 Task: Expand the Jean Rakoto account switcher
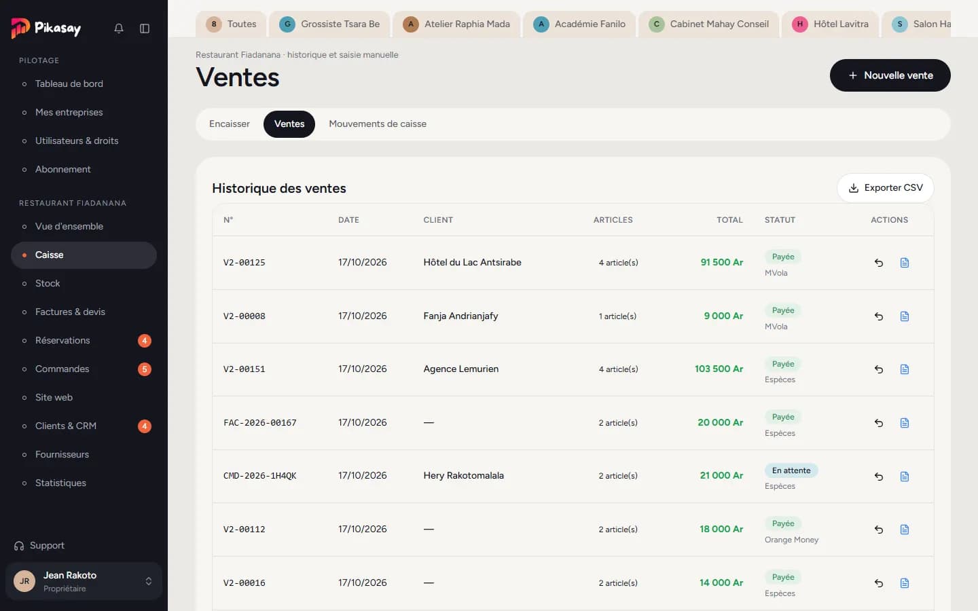coord(84,581)
